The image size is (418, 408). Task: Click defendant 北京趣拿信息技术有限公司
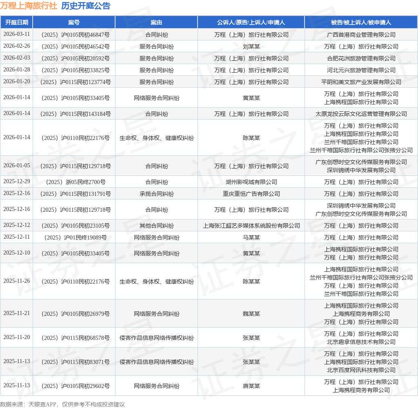pyautogui.click(x=361, y=342)
